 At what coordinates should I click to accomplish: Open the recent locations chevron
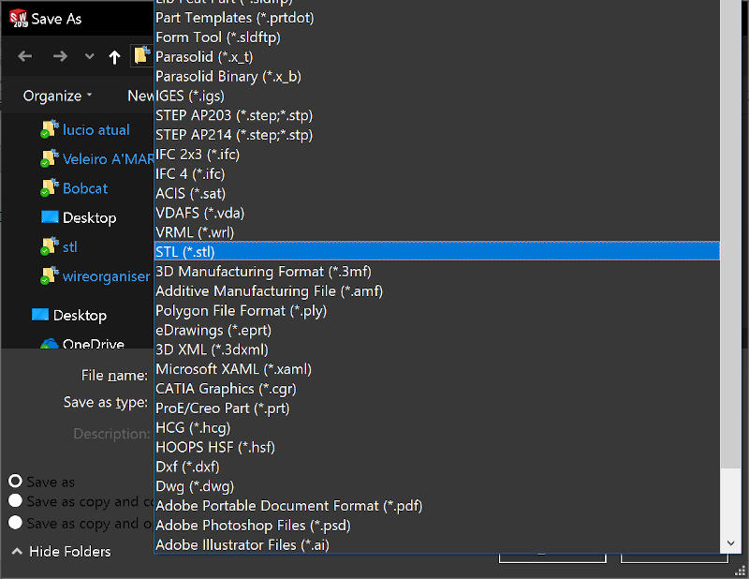tap(89, 56)
